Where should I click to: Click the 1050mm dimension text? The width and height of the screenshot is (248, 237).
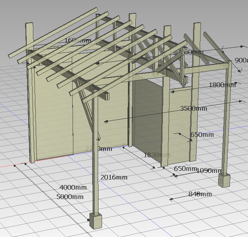[x=209, y=171]
